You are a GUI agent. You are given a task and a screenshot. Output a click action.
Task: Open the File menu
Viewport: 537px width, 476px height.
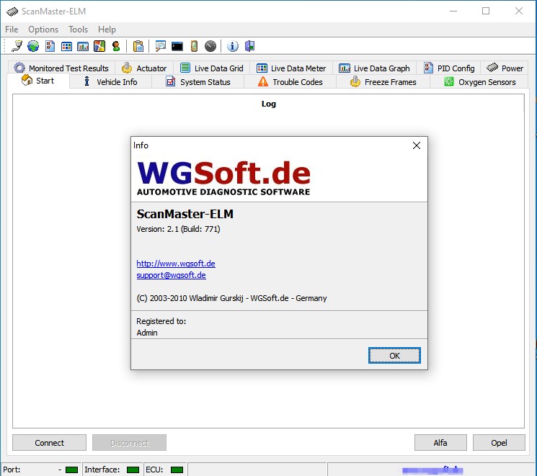pos(12,30)
